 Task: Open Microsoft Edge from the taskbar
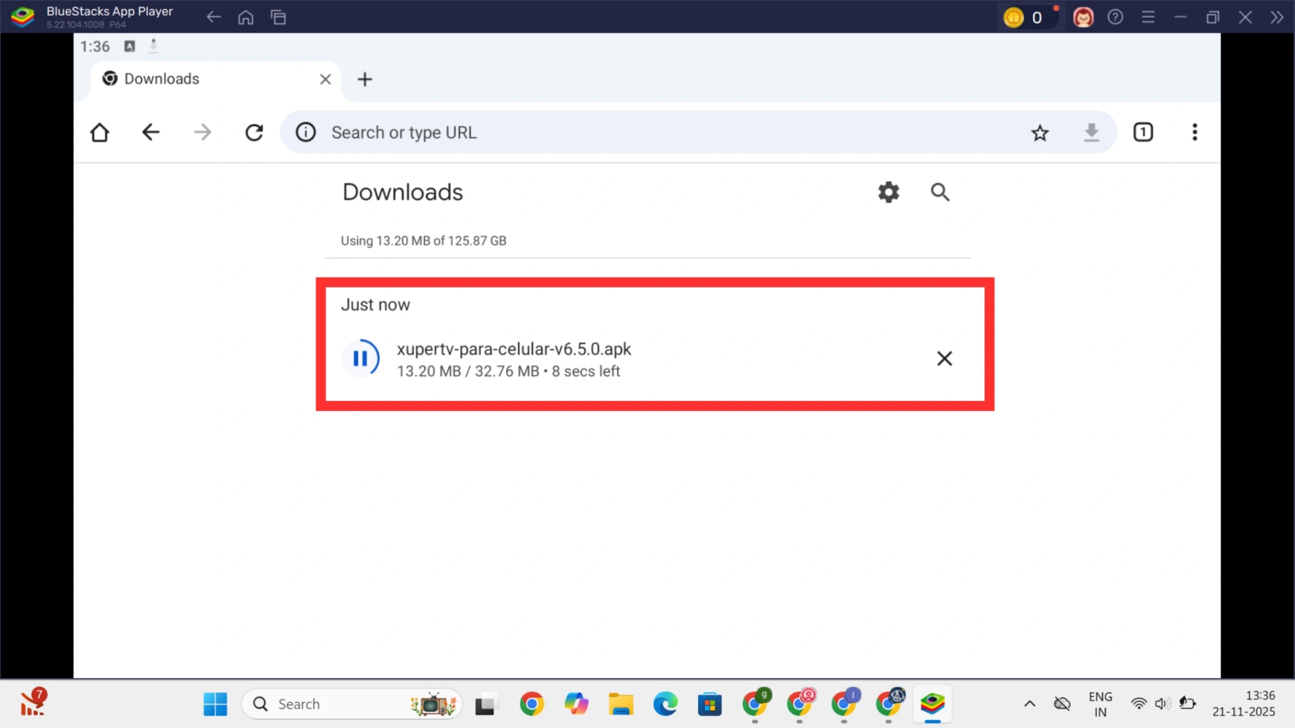coord(664,703)
